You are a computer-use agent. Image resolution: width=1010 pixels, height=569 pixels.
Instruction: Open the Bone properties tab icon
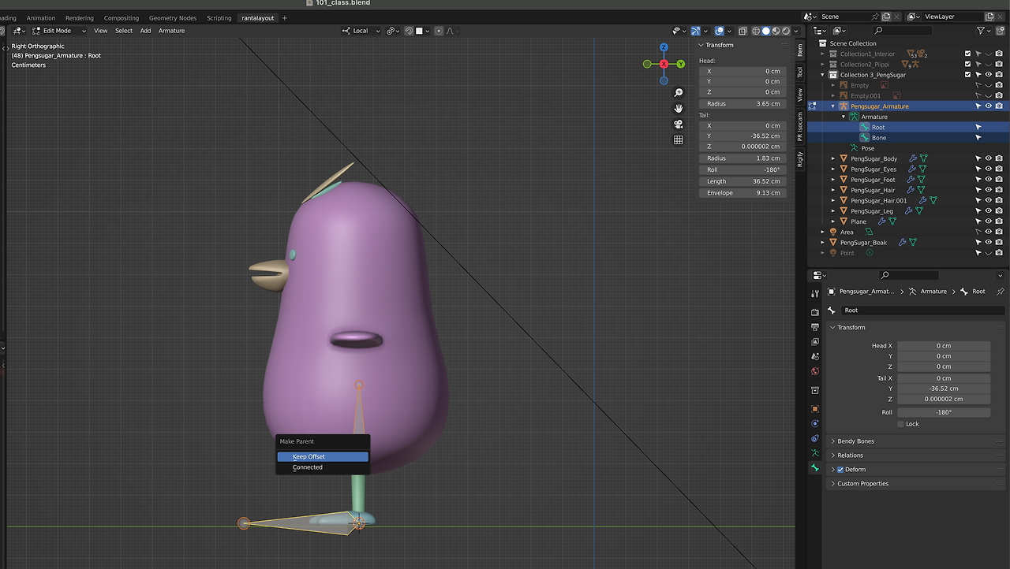[815, 467]
